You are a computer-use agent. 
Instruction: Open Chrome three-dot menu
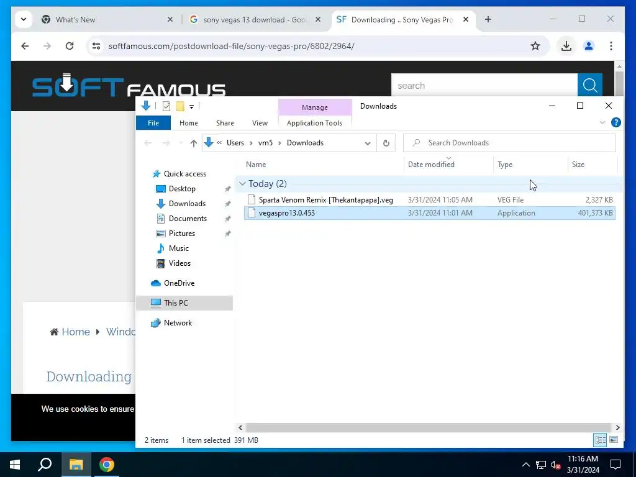click(611, 46)
